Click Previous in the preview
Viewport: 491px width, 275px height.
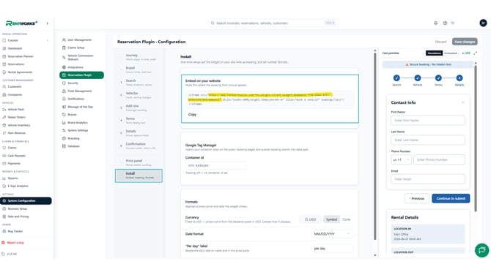(x=417, y=198)
